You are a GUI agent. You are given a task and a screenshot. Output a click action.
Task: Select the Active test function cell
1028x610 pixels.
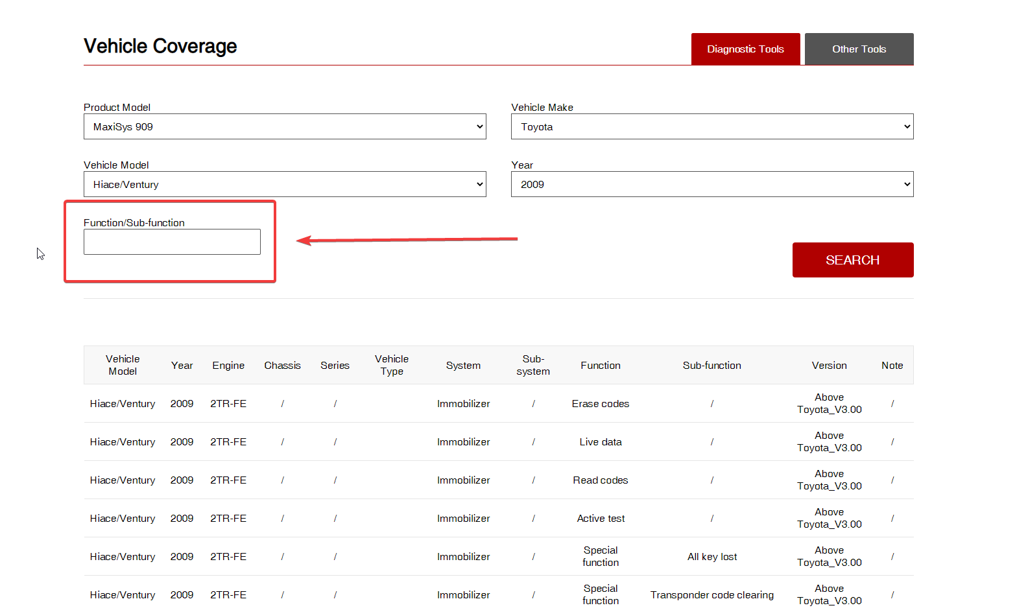(600, 519)
